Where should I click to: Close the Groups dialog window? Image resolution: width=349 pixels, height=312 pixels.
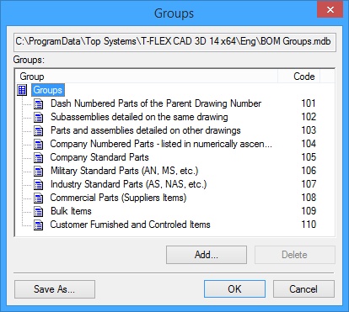click(x=330, y=10)
